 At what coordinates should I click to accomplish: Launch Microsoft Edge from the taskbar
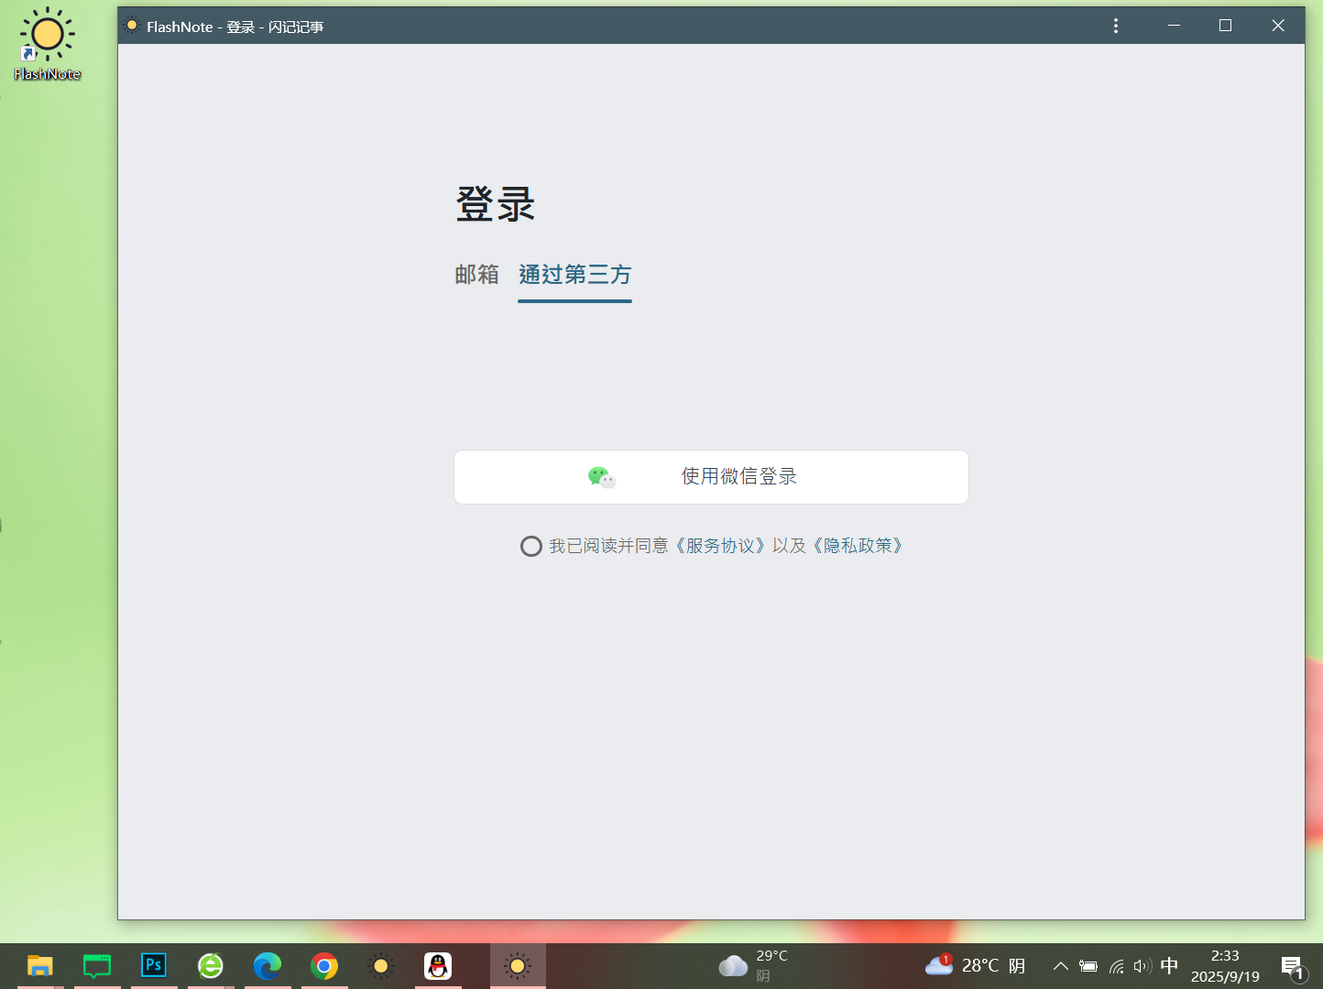click(x=268, y=966)
